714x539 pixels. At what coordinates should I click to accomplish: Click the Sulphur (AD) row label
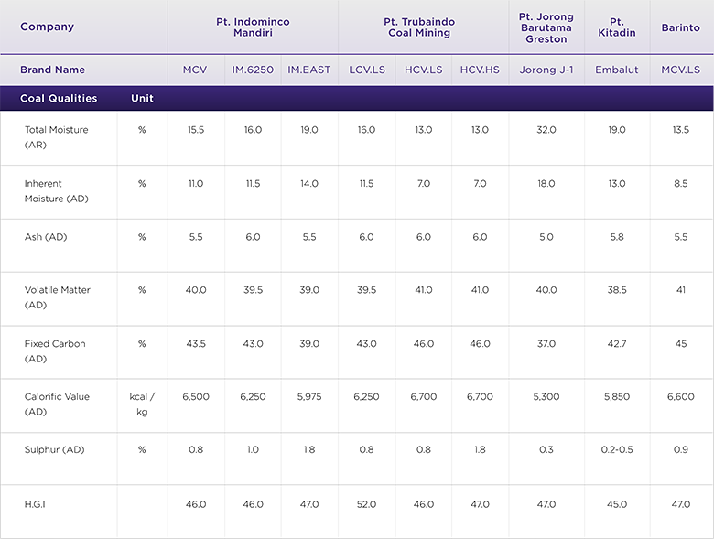54,449
